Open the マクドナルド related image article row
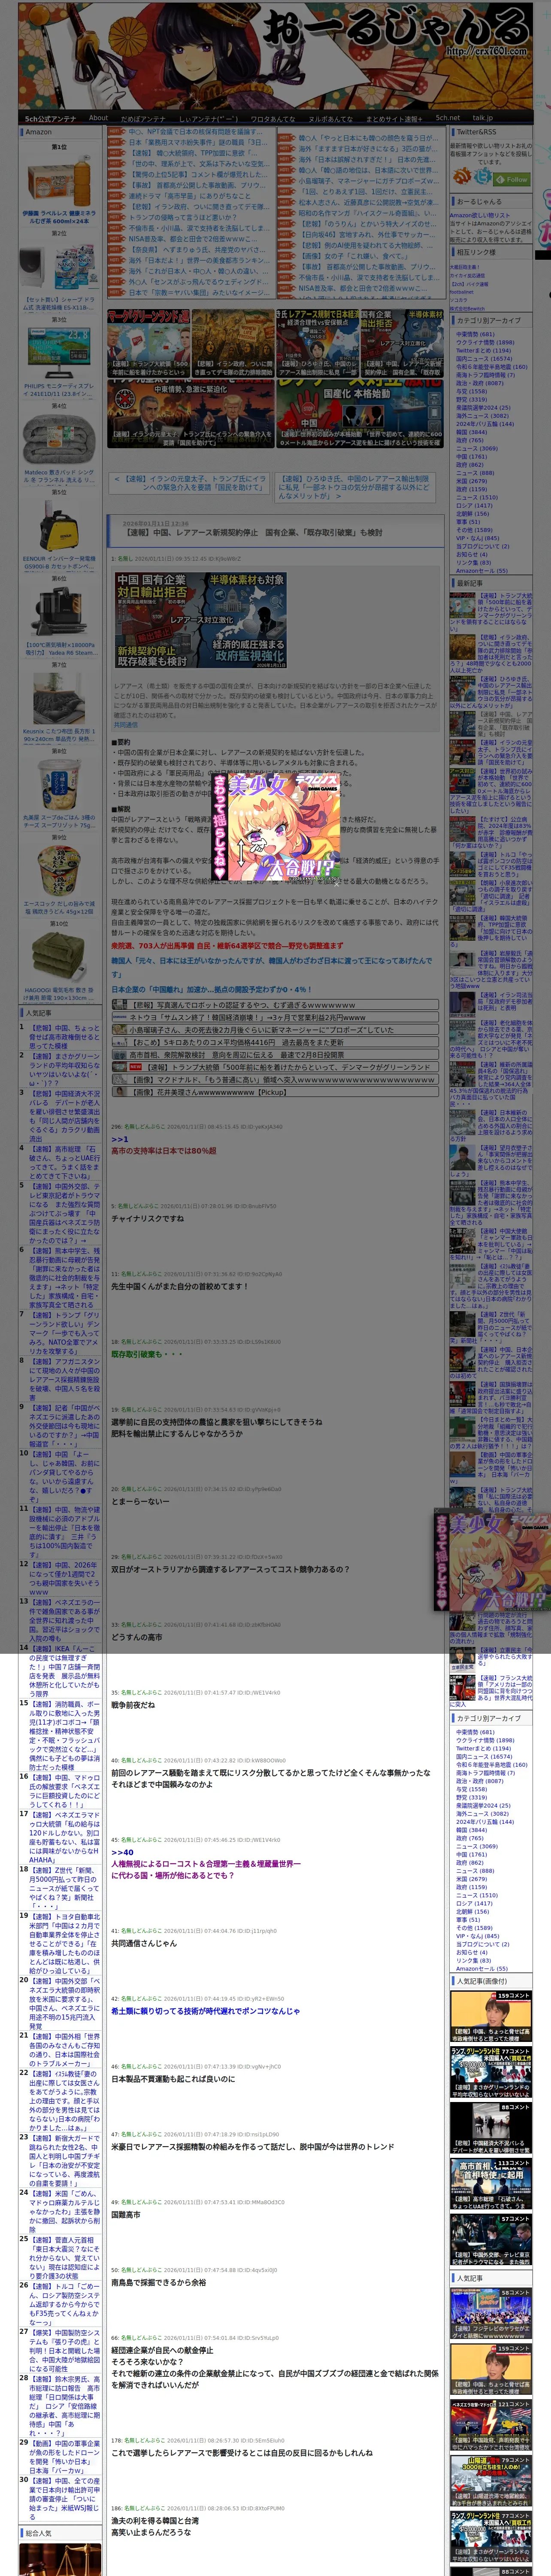 tap(274, 1080)
